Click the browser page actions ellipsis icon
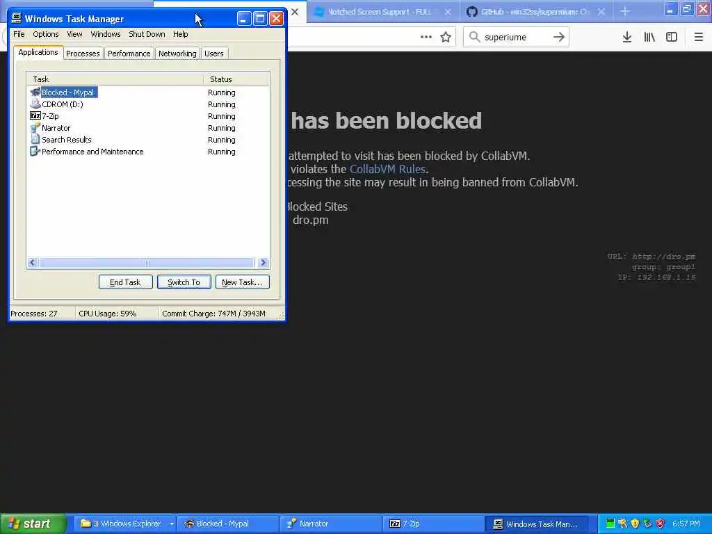Viewport: 712px width, 534px height. click(x=426, y=37)
